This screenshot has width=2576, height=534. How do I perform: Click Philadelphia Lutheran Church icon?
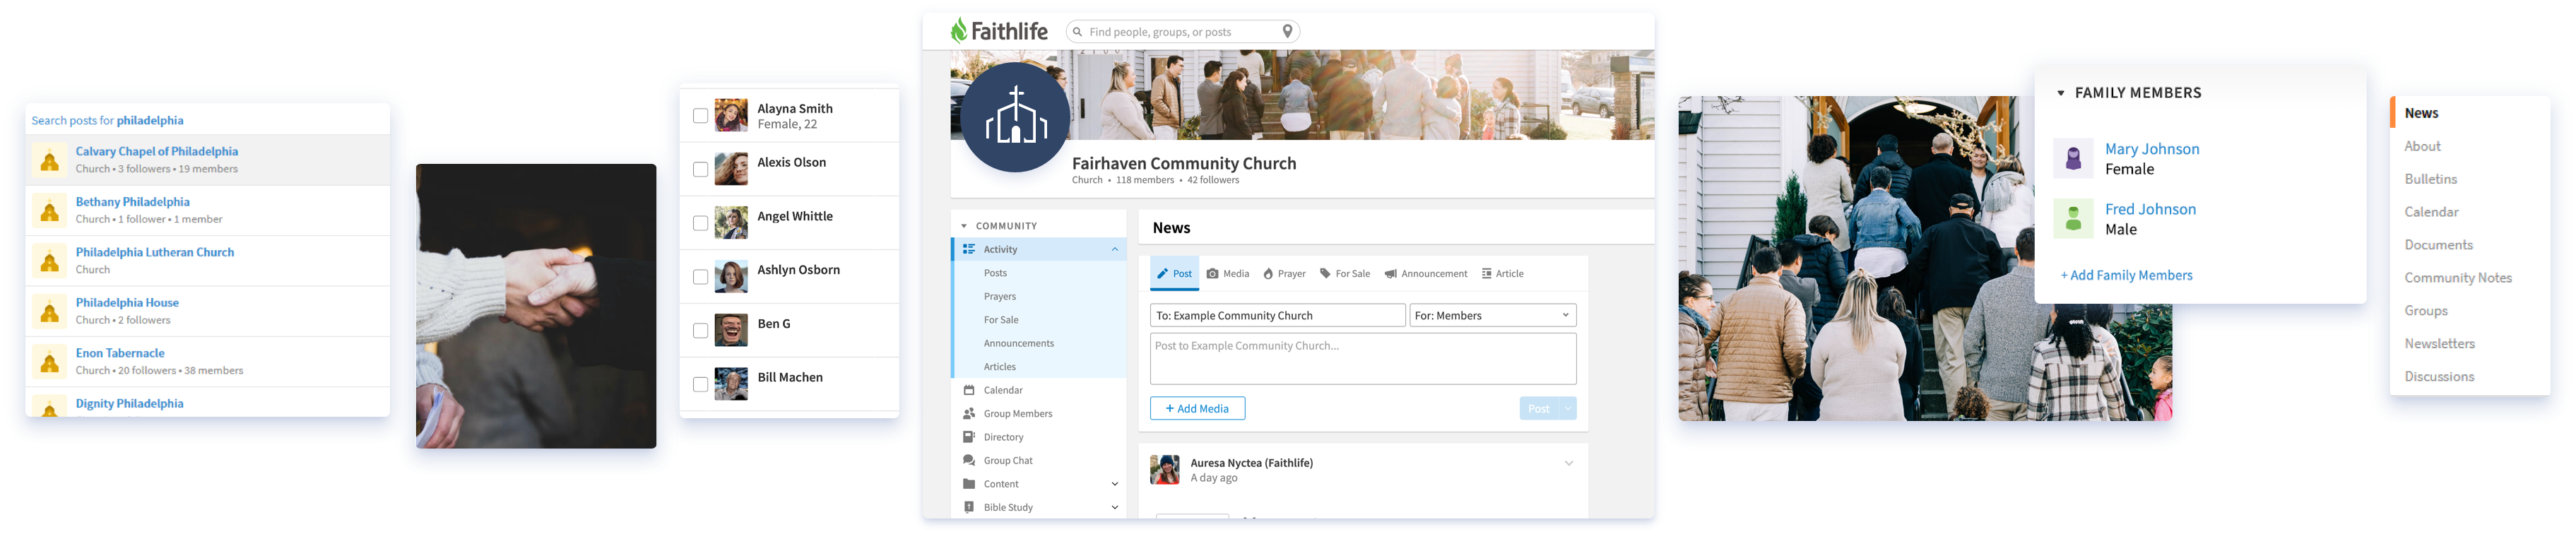pos(49,261)
